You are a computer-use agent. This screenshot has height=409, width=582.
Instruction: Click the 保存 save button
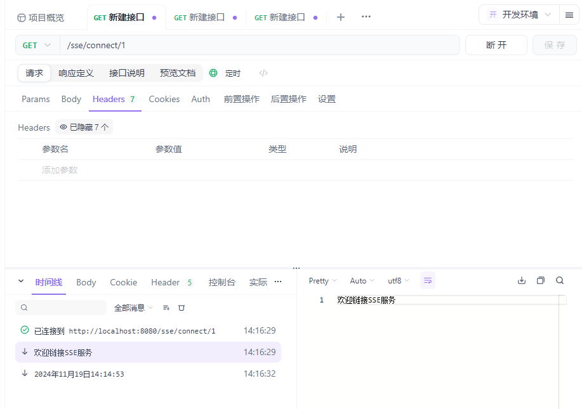[555, 45]
